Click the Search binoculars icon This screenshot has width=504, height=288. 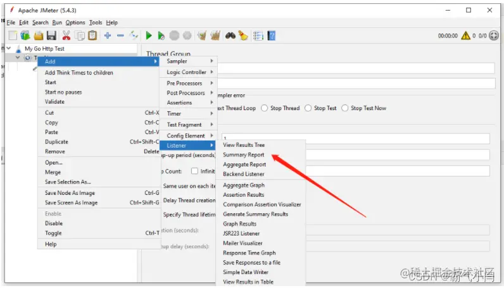(230, 35)
